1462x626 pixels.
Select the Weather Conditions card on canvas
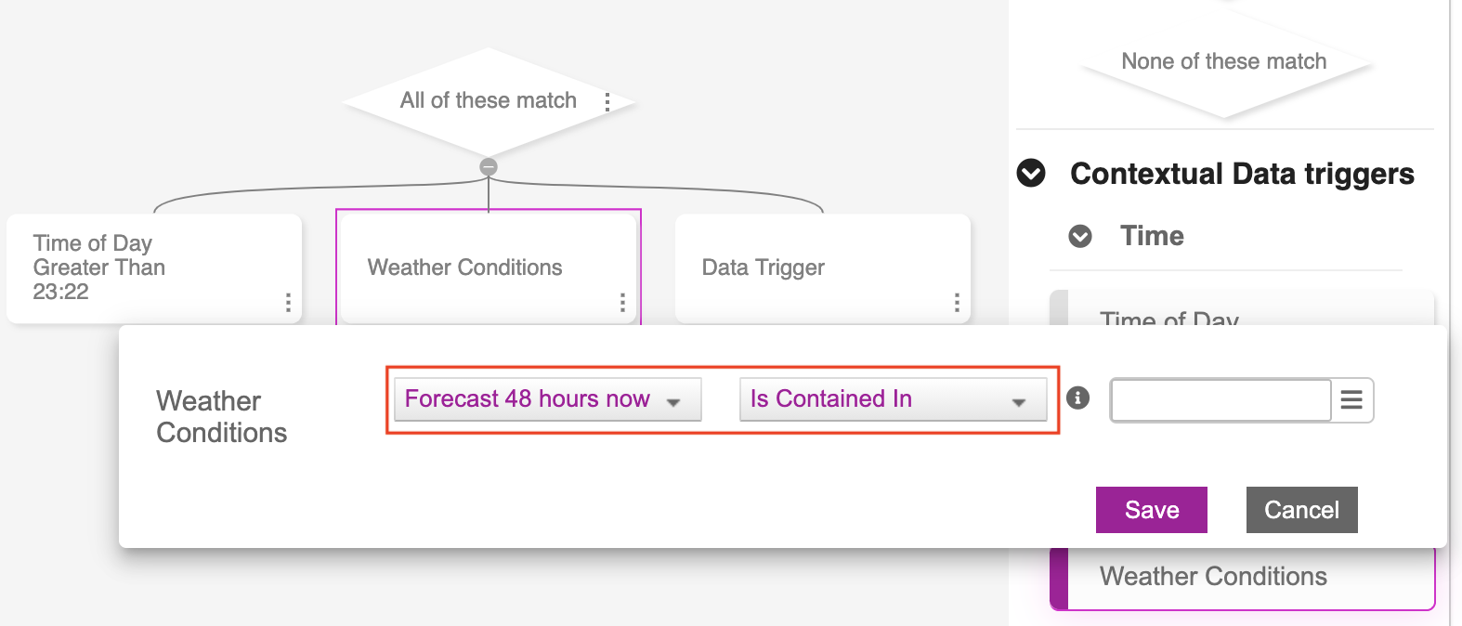(474, 267)
